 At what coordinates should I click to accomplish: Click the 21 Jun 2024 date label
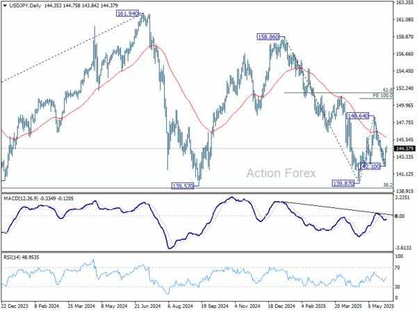pyautogui.click(x=147, y=306)
